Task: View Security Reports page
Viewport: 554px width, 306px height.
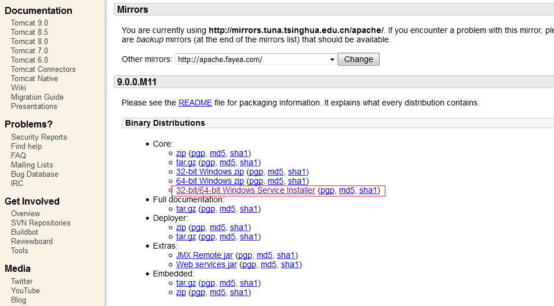Action: 39,137
